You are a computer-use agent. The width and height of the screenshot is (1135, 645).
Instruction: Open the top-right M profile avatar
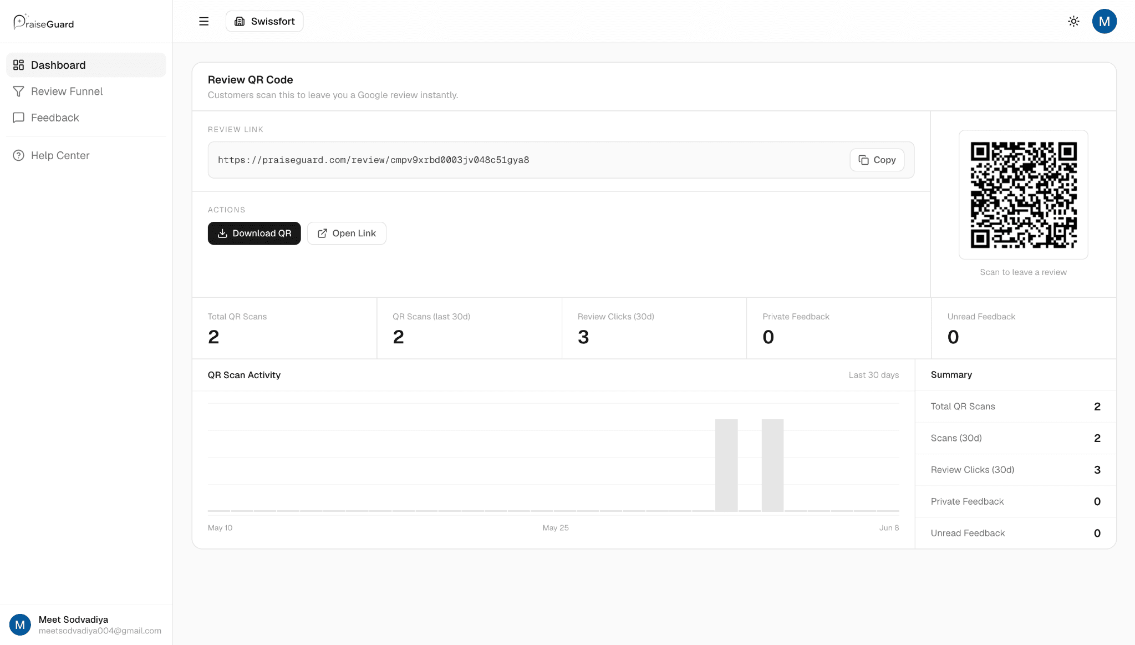[x=1104, y=21]
